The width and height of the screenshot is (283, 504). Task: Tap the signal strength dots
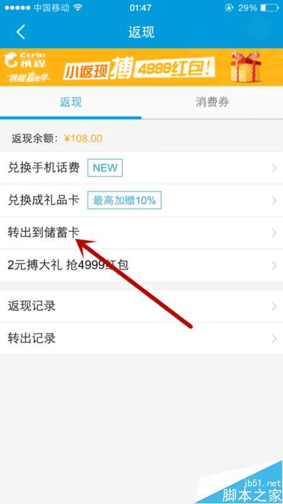tap(18, 8)
